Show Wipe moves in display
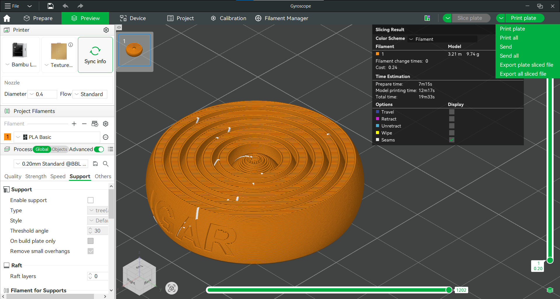The height and width of the screenshot is (299, 560). (x=452, y=133)
